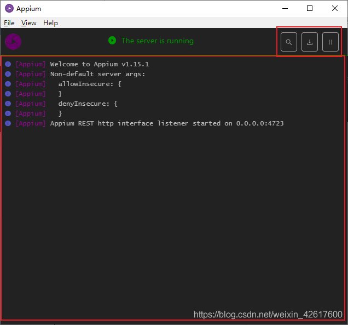Select the "denyInsecure: {" log entry
Screen dimensions: 348x325
tap(88, 104)
